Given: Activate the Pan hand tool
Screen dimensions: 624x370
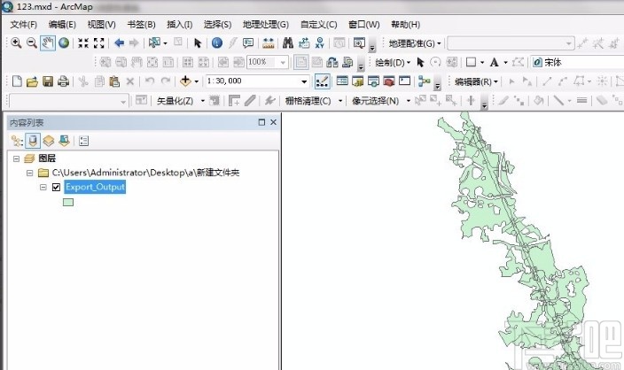Looking at the screenshot, I should click(x=47, y=42).
